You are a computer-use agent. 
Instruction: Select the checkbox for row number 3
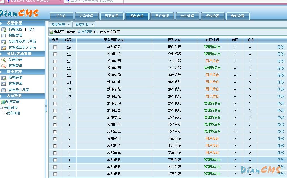55,160
